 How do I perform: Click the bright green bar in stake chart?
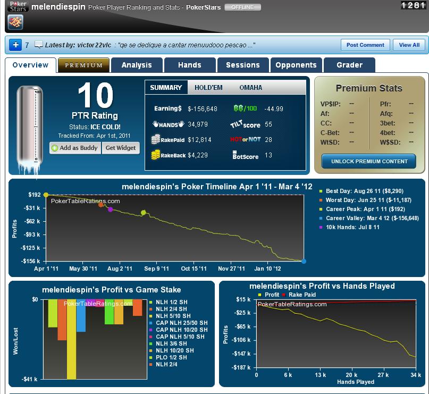(x=109, y=312)
